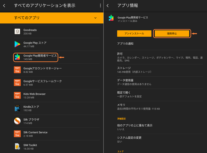Select Google Play ストア app name
Viewport: 207px width, 153px height.
click(35, 43)
